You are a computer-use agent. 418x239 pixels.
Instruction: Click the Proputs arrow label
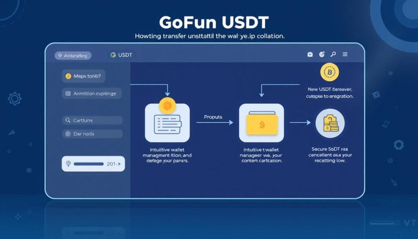[213, 117]
